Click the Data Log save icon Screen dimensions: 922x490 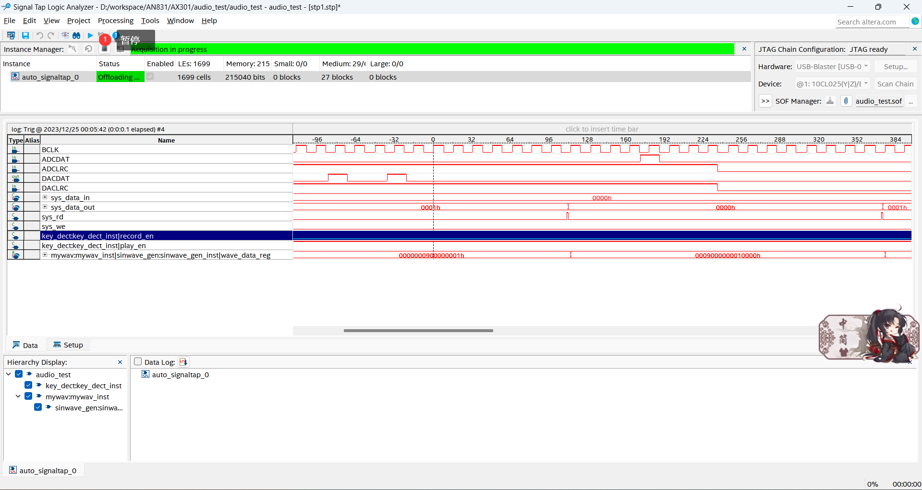pyautogui.click(x=183, y=362)
